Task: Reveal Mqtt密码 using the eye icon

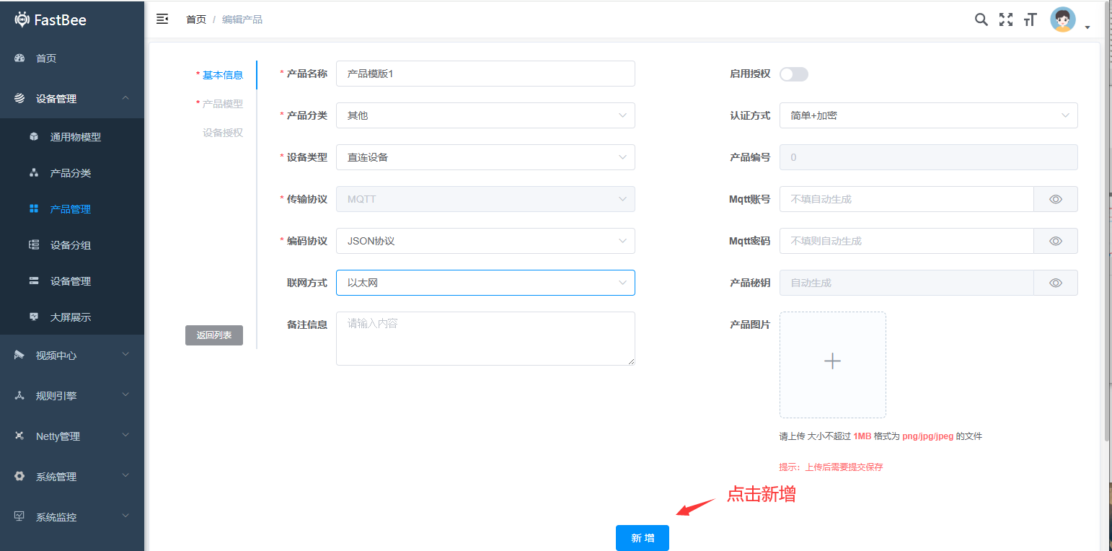Action: coord(1055,241)
